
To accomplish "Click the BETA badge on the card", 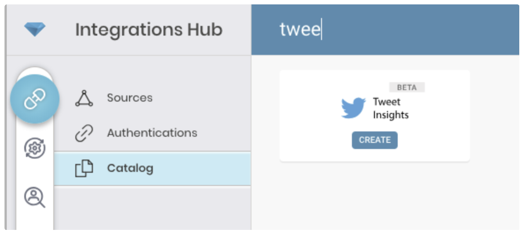I will point(407,87).
